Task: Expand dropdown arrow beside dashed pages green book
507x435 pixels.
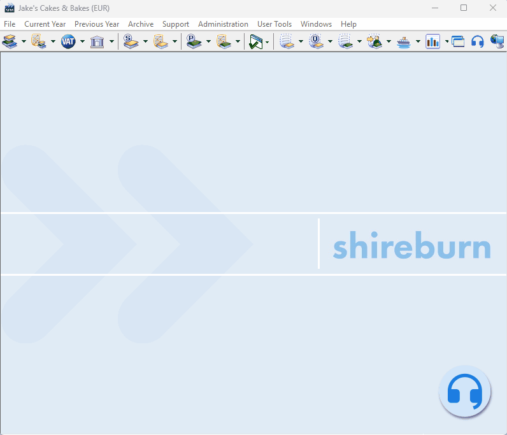Action: coord(359,41)
